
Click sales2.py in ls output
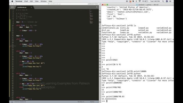click(x=144, y=30)
